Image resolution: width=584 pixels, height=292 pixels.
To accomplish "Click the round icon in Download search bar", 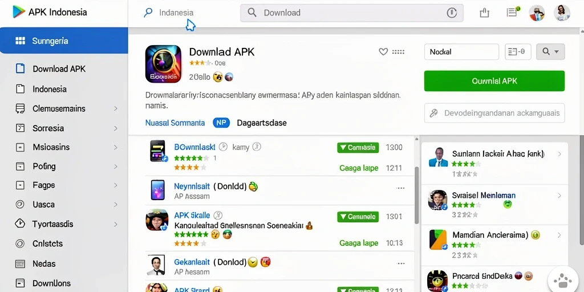I will click(452, 13).
